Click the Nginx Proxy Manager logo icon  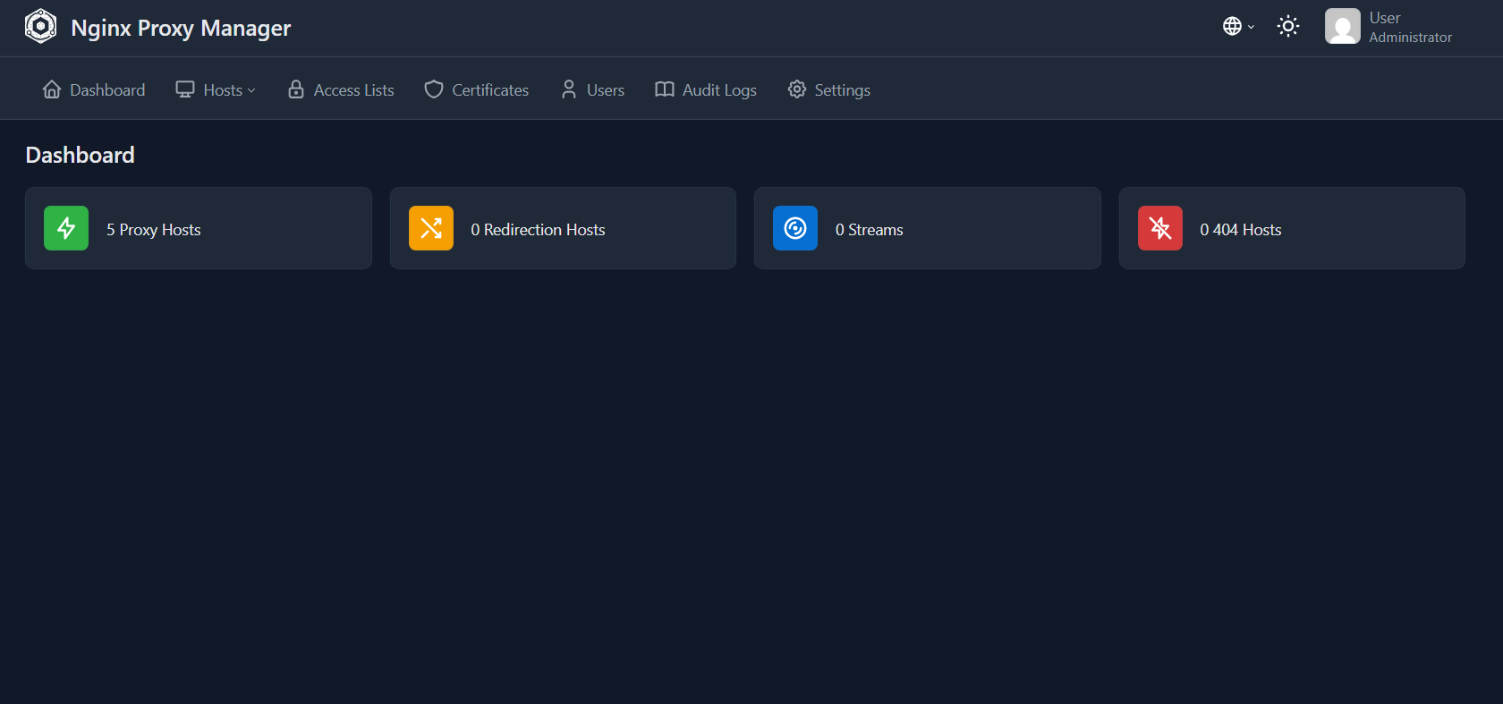coord(40,27)
